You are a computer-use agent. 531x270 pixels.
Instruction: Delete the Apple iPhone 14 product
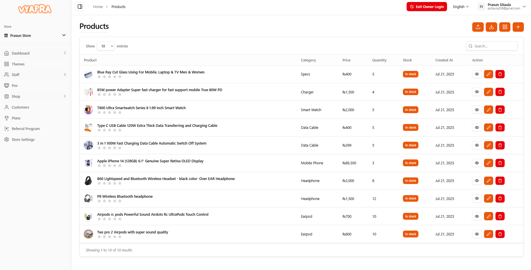[x=500, y=163]
